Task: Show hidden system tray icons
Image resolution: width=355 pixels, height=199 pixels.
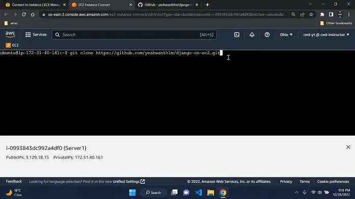Action: tap(297, 192)
